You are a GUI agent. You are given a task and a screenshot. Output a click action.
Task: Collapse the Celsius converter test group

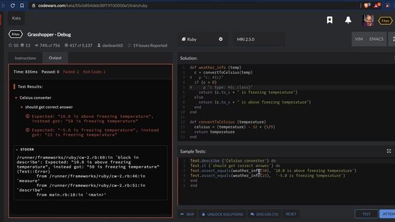(16, 97)
